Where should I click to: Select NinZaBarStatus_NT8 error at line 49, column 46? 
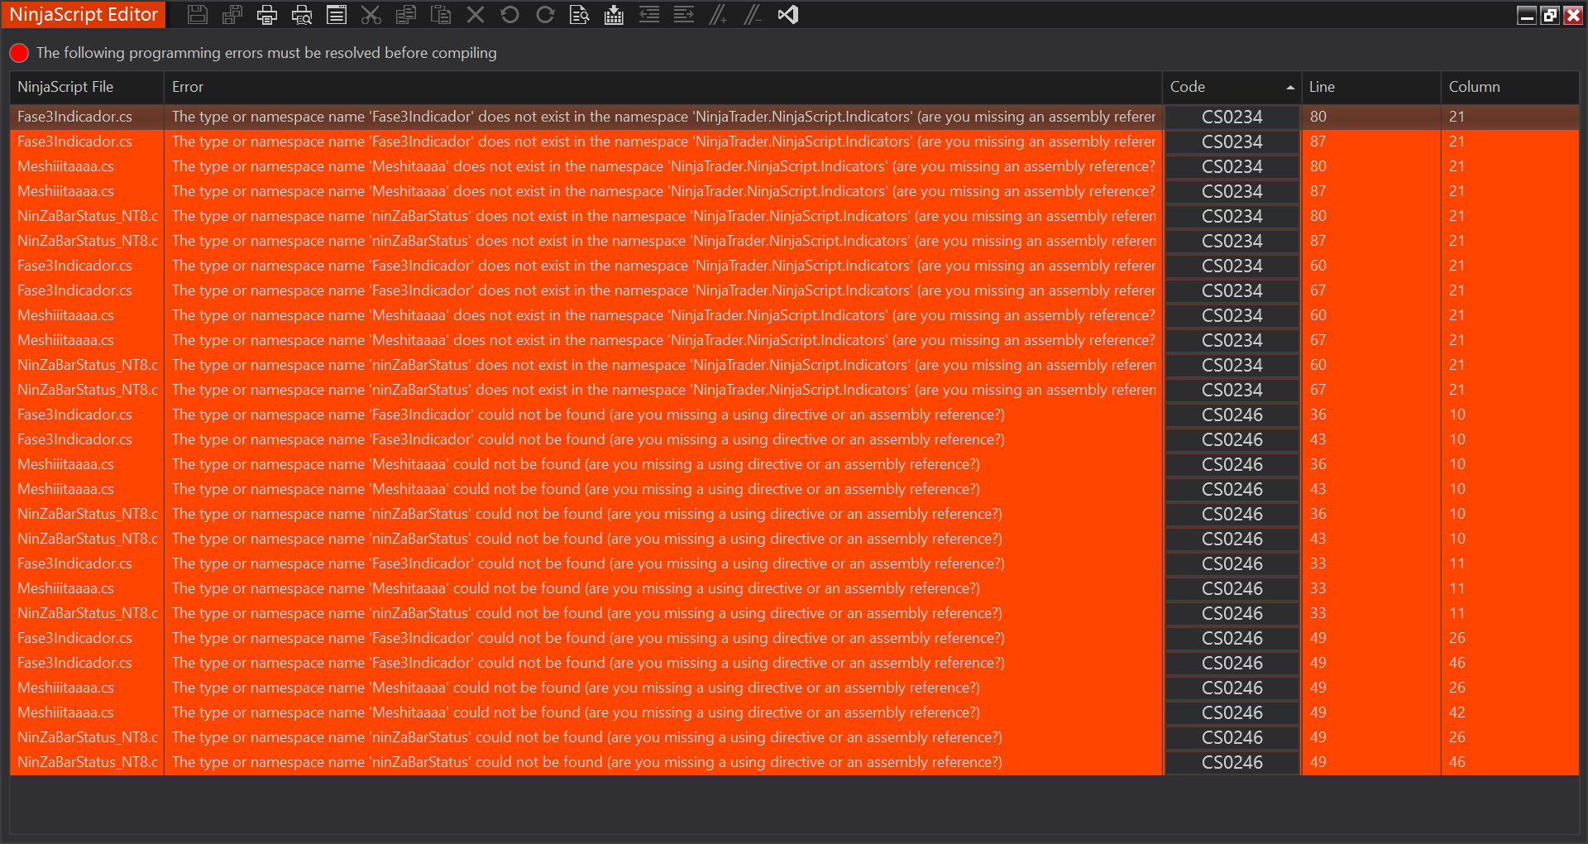[794, 762]
